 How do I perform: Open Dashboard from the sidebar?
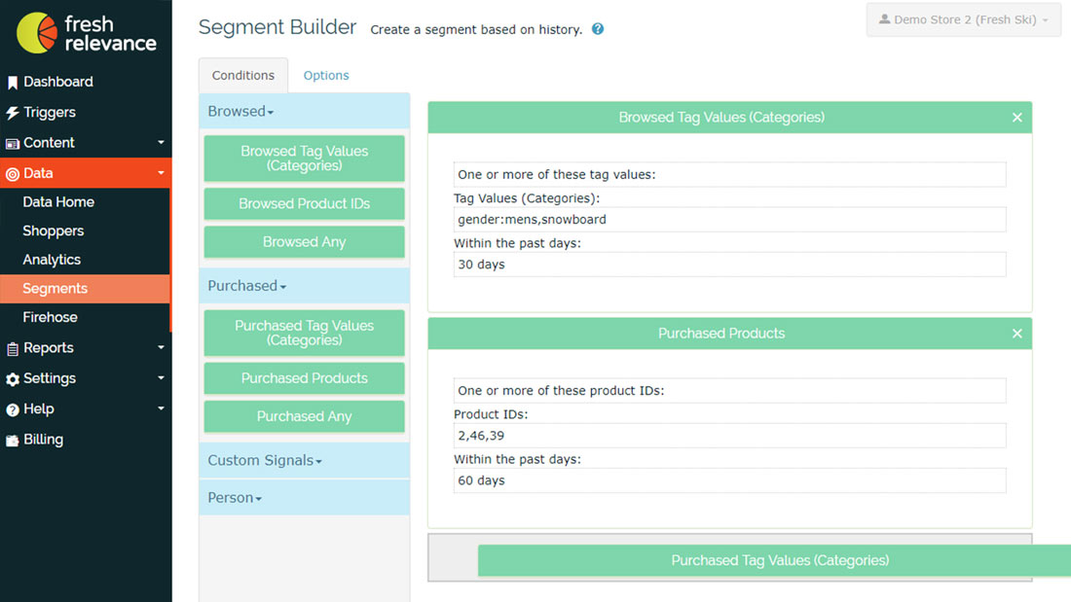pos(57,82)
